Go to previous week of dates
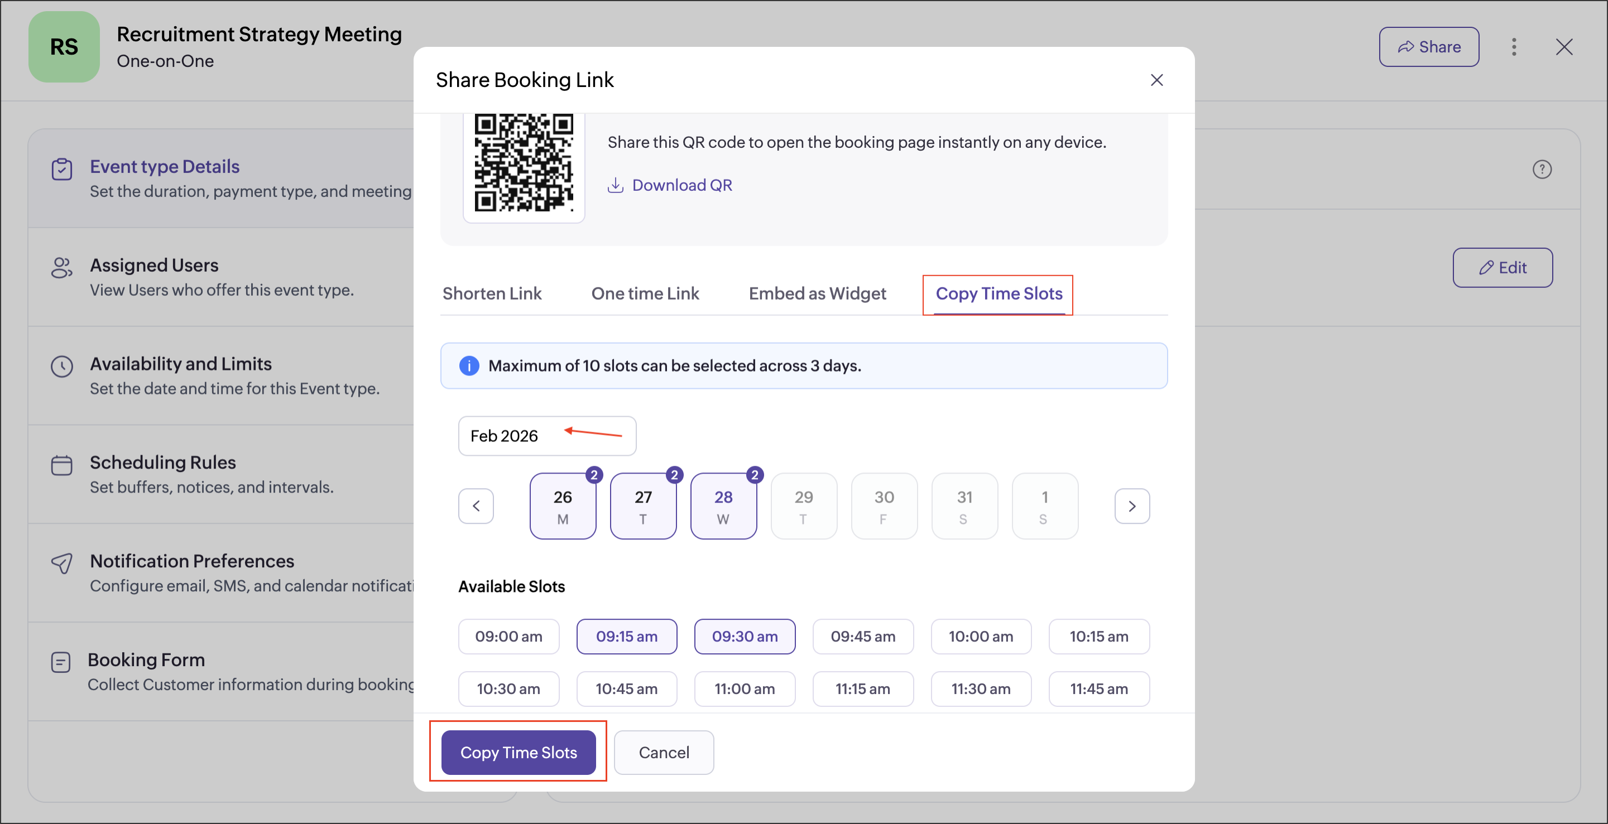The image size is (1608, 824). pyautogui.click(x=476, y=506)
